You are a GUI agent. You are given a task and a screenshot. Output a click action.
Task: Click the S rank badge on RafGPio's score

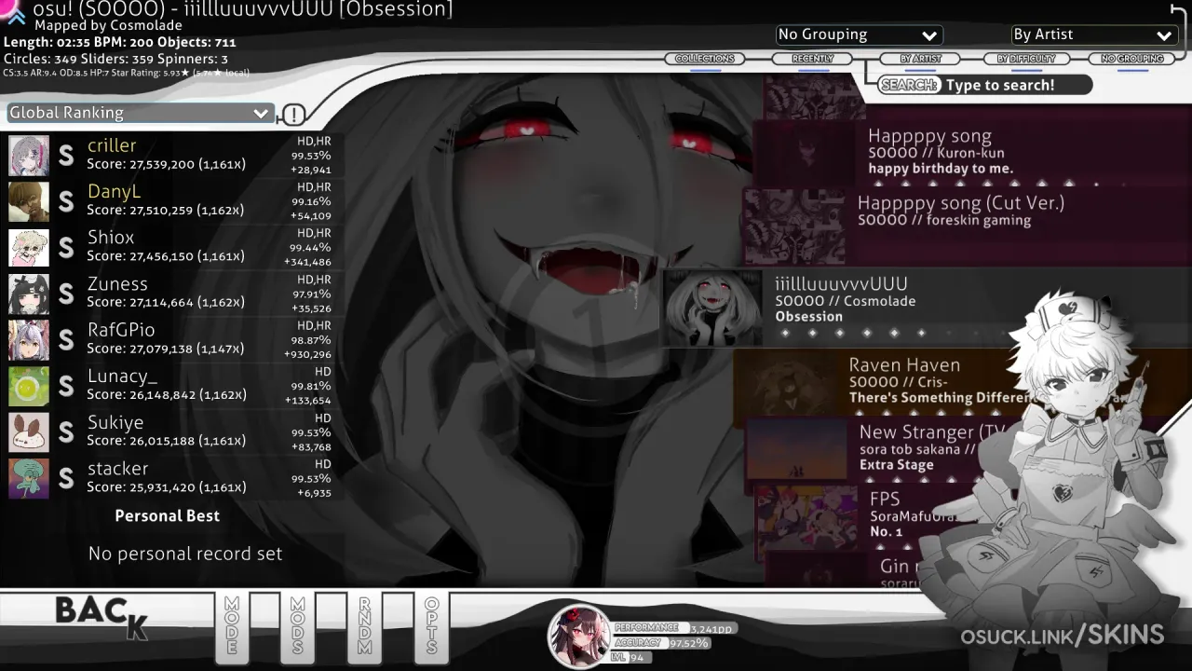coord(66,340)
